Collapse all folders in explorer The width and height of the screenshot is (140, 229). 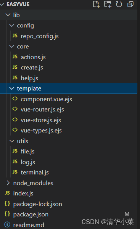(x=130, y=4)
